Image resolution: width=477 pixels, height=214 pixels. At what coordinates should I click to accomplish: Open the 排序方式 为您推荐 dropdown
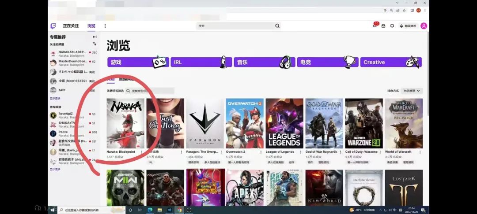[x=412, y=91]
